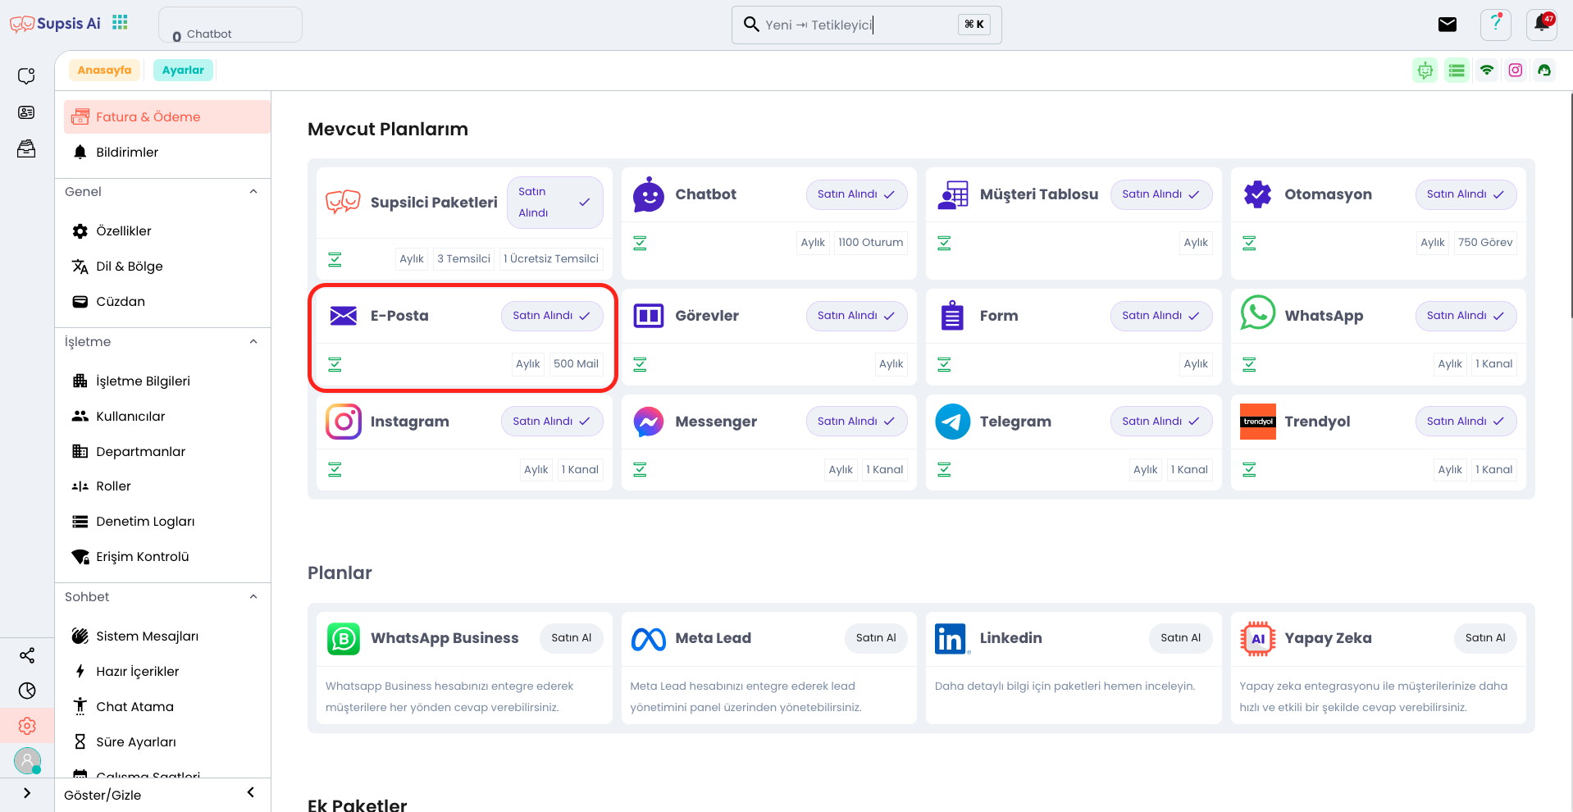Open the Chatbot tab in the header

230,25
